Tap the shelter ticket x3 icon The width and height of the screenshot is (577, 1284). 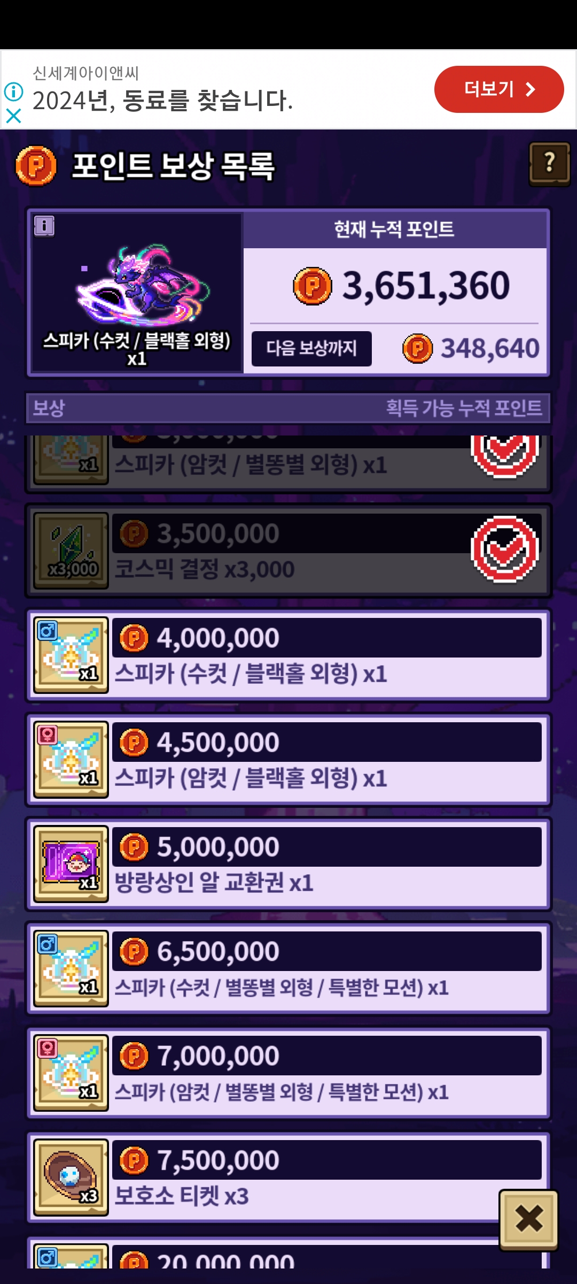point(71,1178)
